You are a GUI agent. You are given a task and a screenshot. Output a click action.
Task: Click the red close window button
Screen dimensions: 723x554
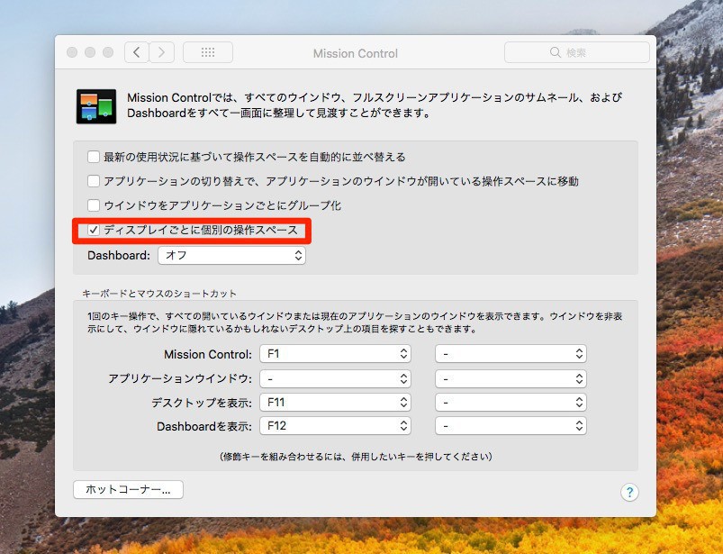pos(72,53)
